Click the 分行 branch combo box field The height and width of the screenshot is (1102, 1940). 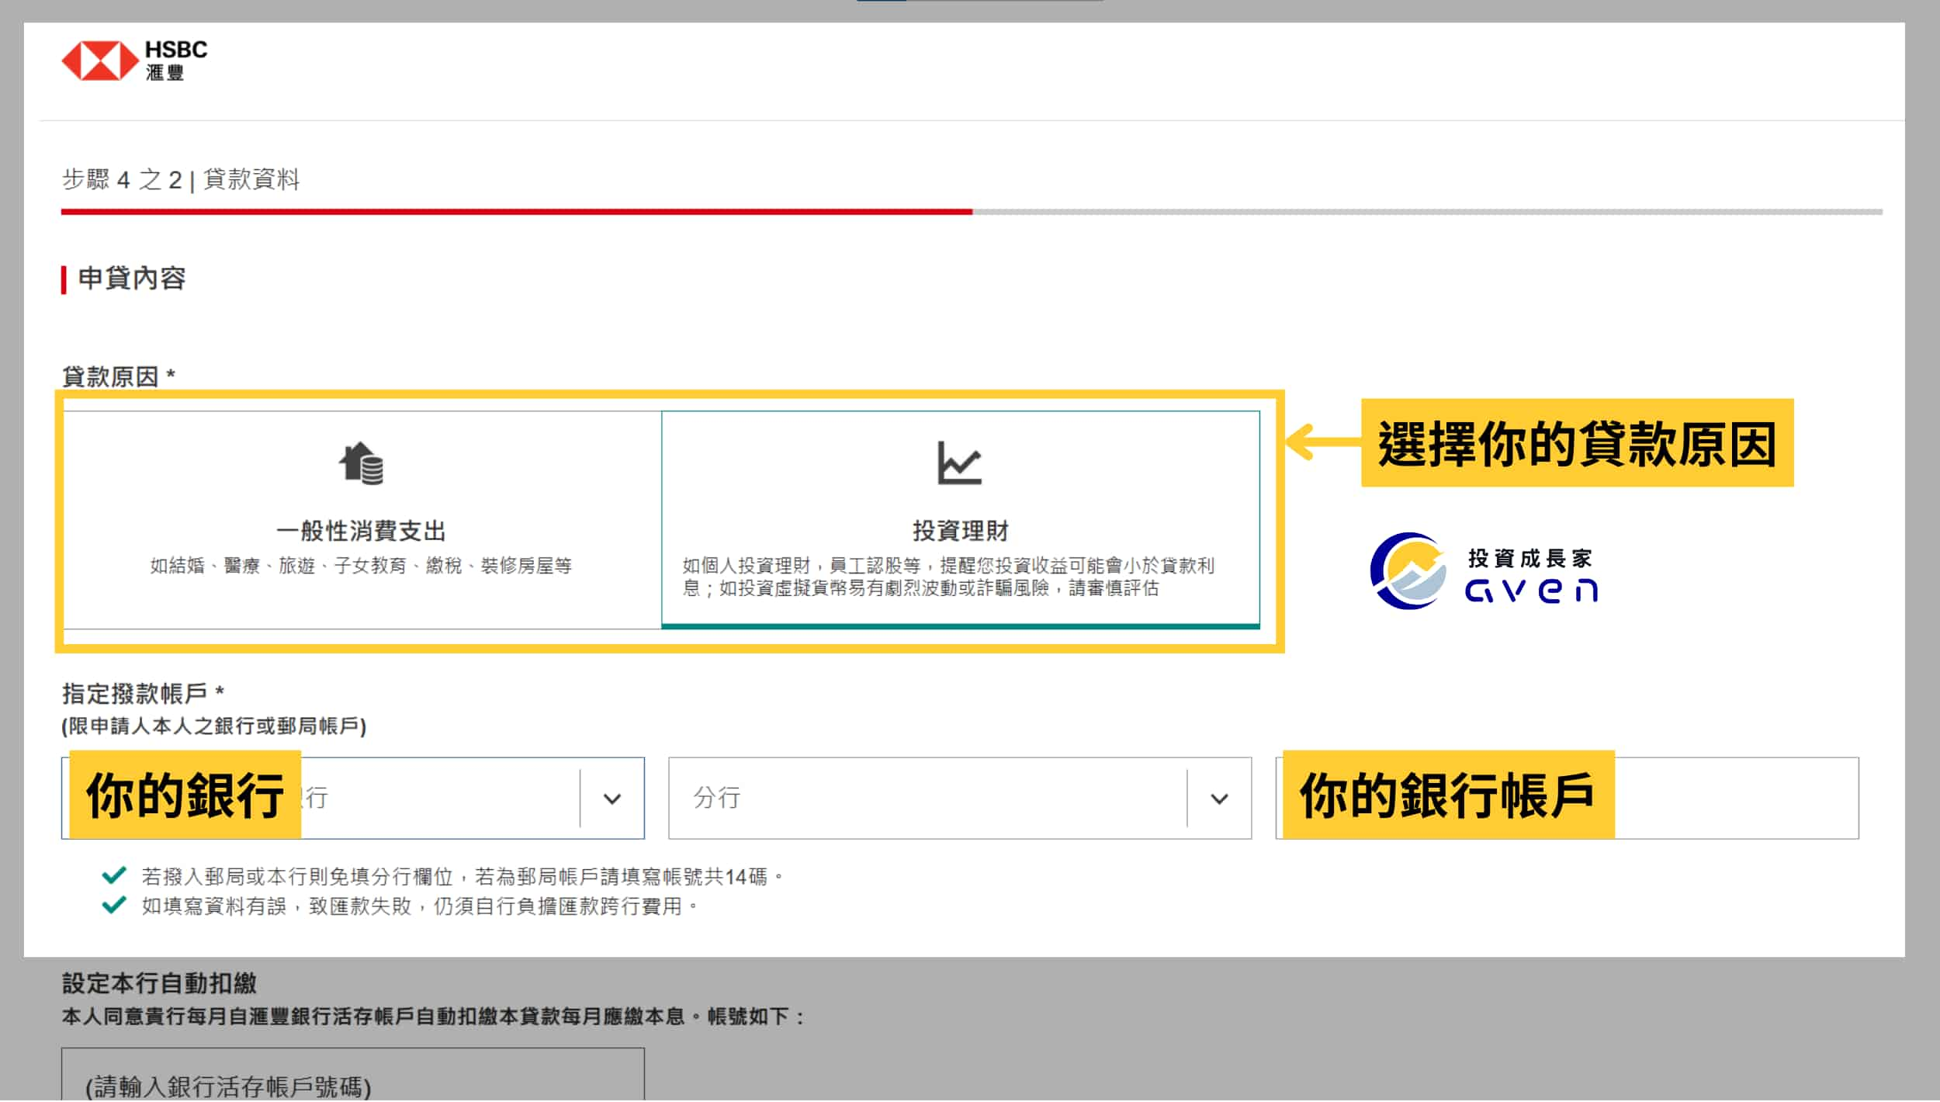coord(960,799)
